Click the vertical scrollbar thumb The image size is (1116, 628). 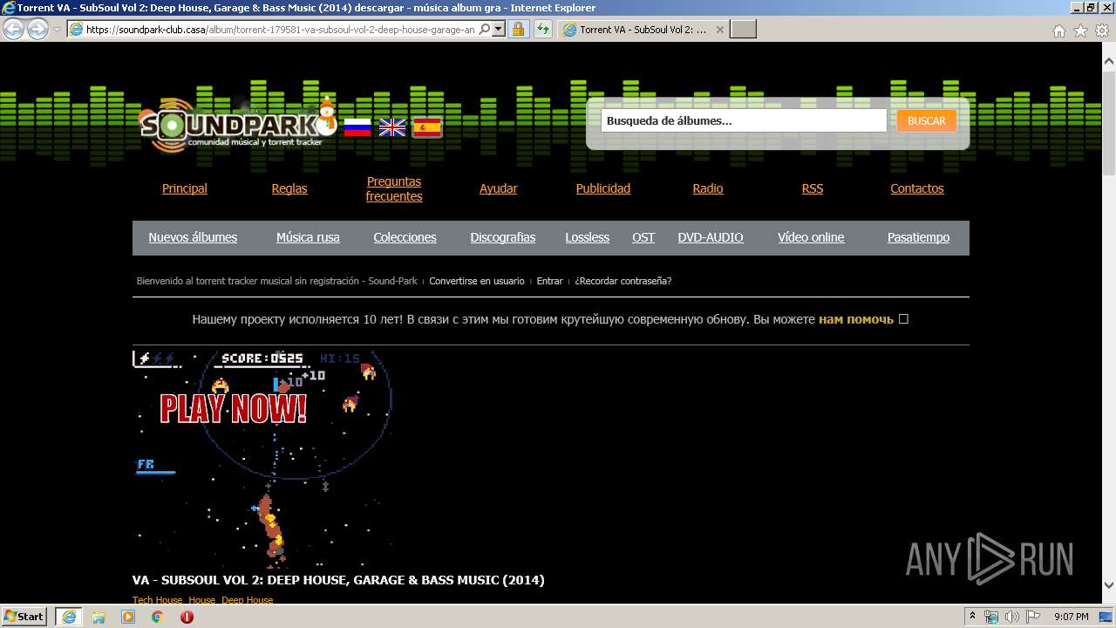(x=1108, y=123)
